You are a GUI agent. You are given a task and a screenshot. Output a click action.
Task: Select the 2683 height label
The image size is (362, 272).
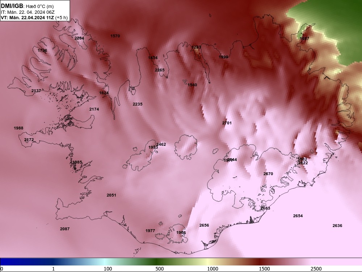click(x=265, y=208)
